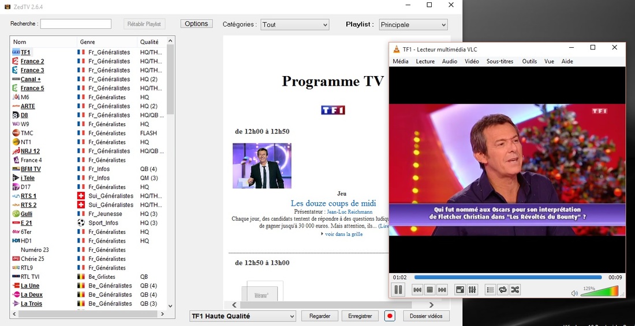Image resolution: width=635 pixels, height=326 pixels.
Task: Click the Regarder button
Action: [x=320, y=316]
